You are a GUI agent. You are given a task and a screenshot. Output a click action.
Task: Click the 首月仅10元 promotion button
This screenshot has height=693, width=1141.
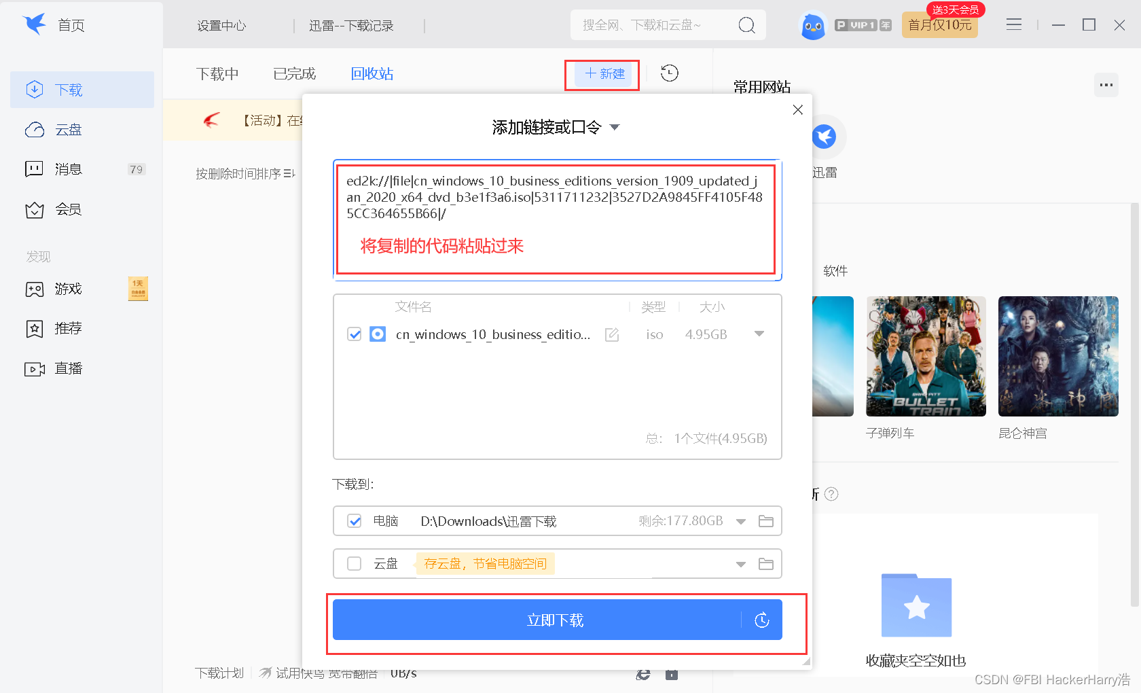tap(940, 25)
